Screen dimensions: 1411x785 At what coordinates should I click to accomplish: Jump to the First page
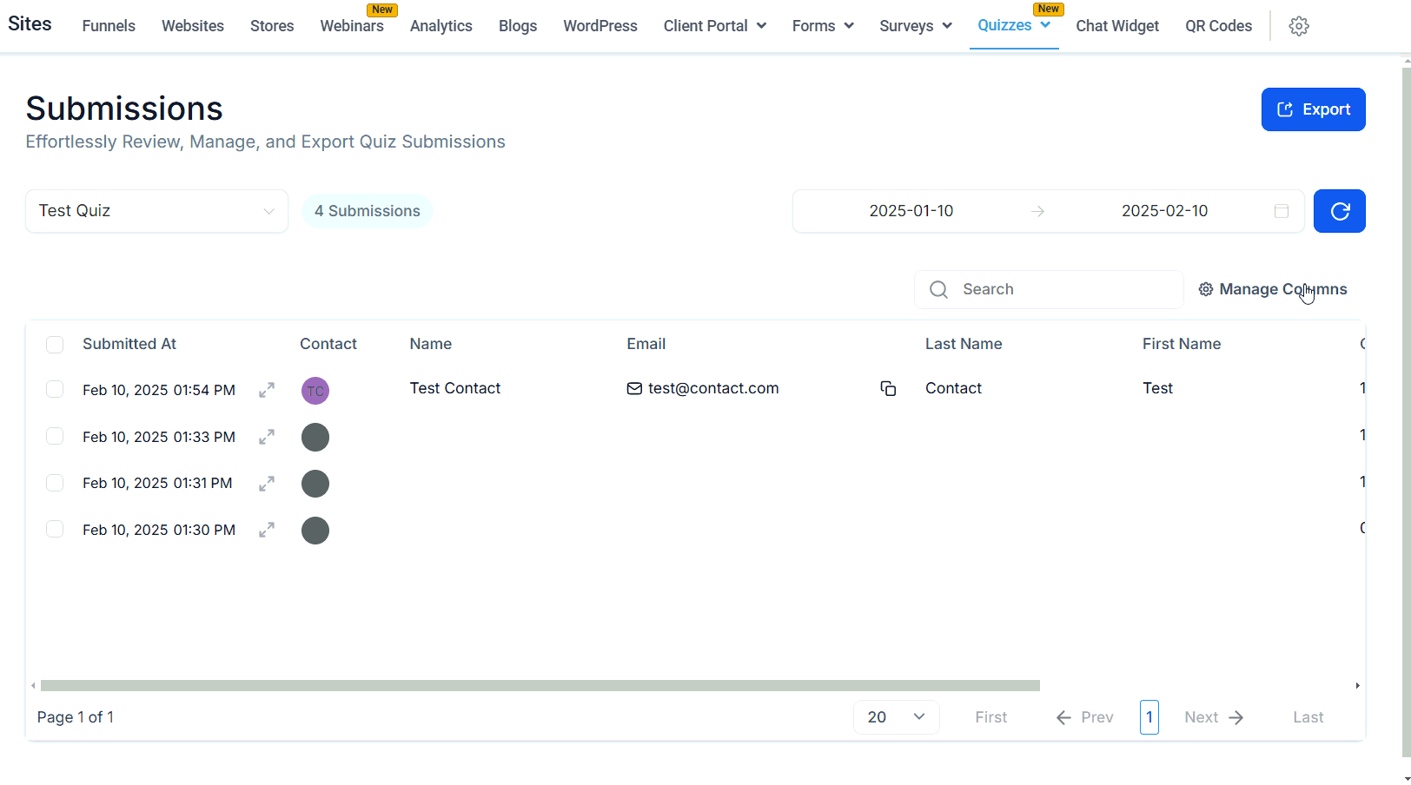tap(991, 717)
